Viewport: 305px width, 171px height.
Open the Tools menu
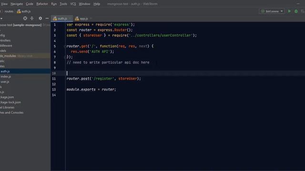point(63,4)
